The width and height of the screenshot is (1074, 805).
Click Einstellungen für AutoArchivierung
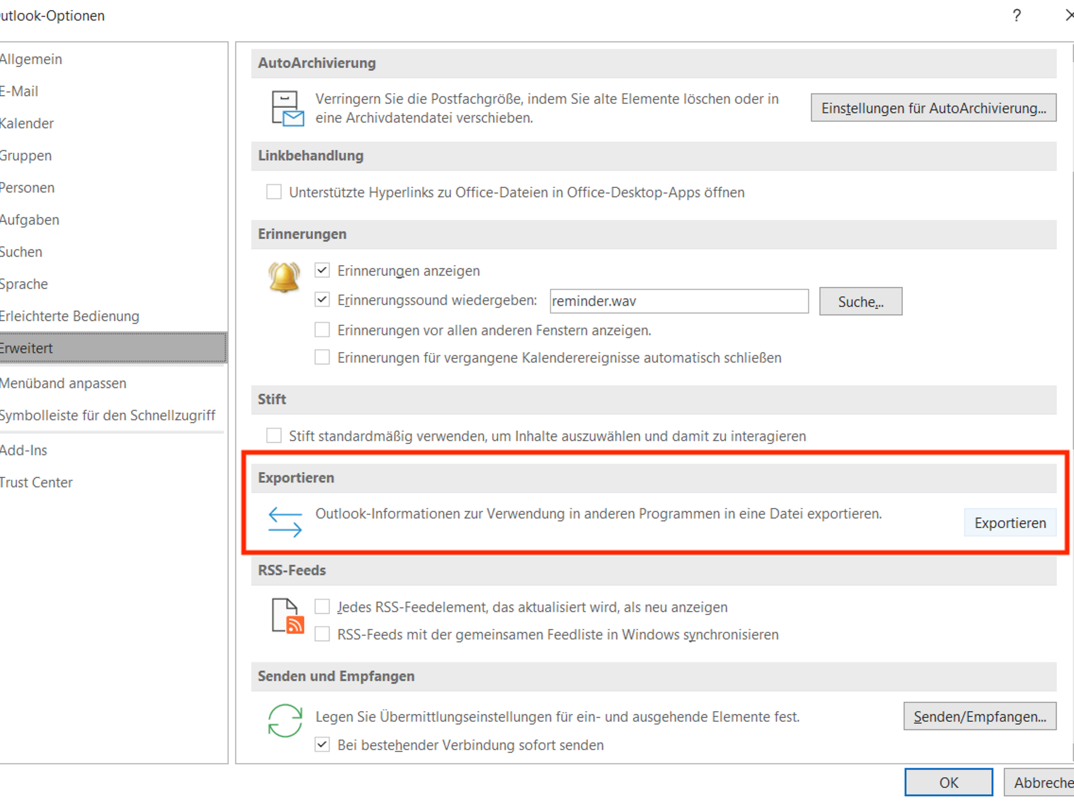(932, 108)
